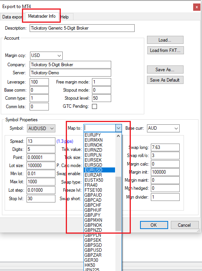Select GBPCHF in the list

tap(100, 205)
